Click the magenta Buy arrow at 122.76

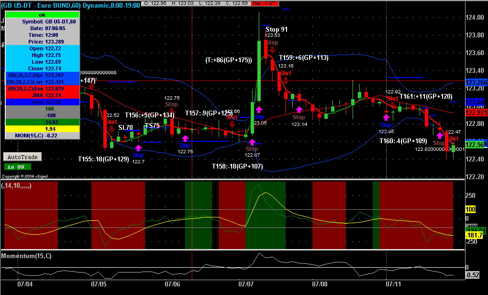[x=185, y=138]
